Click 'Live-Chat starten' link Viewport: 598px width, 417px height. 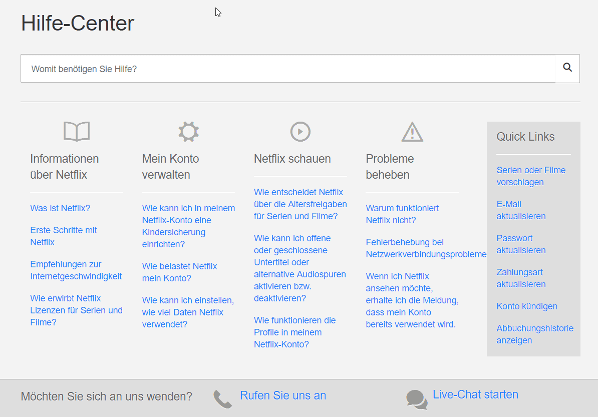pyautogui.click(x=475, y=394)
